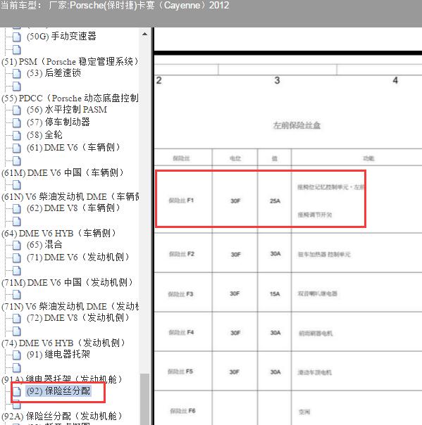Click the tree panel scrollbar thumb
The height and width of the screenshot is (425, 422).
145,399
